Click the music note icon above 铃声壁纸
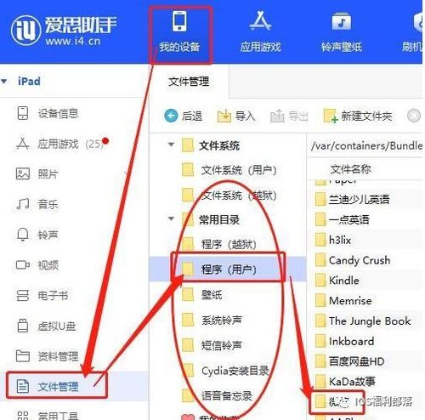Image resolution: width=425 pixels, height=420 pixels. coord(342,21)
